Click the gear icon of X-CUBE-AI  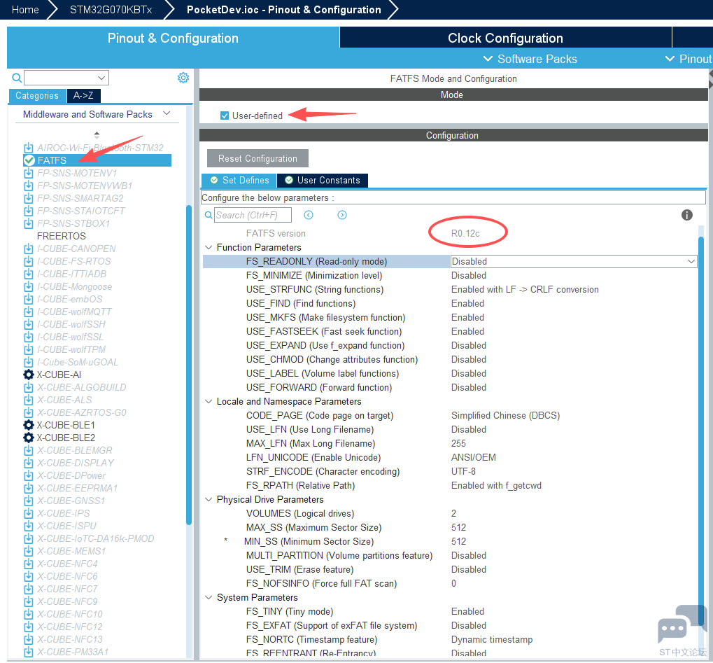29,375
